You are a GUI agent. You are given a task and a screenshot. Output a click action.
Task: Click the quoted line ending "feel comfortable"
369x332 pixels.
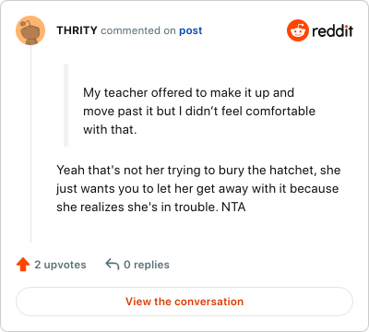tap(199, 112)
